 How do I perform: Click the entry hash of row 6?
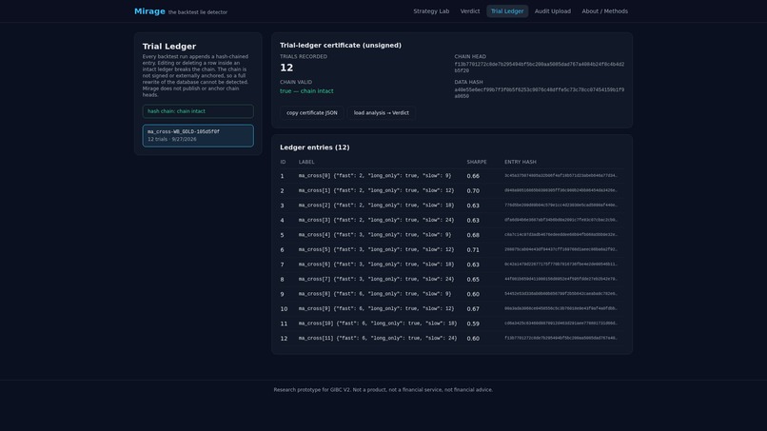pyautogui.click(x=560, y=249)
